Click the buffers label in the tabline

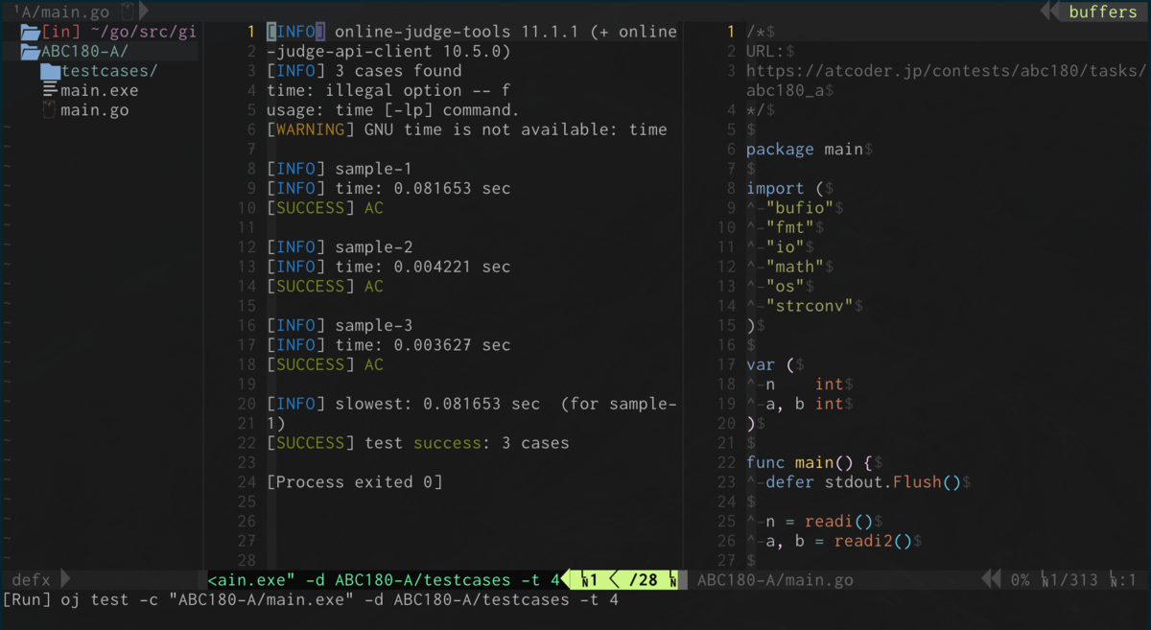pyautogui.click(x=1103, y=12)
